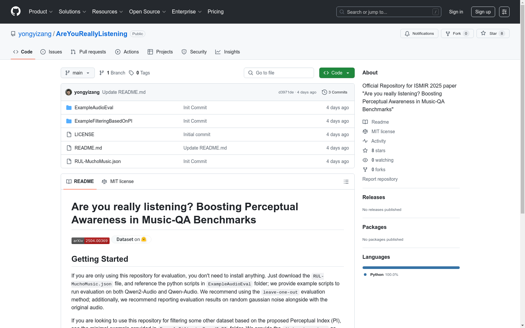
Task: Expand the Product menu
Action: click(x=41, y=12)
